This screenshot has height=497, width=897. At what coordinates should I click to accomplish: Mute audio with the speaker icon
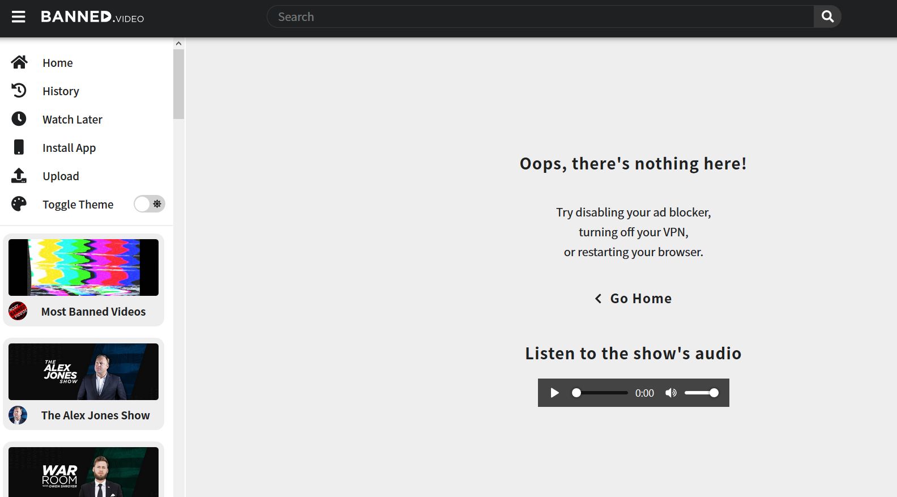(671, 393)
